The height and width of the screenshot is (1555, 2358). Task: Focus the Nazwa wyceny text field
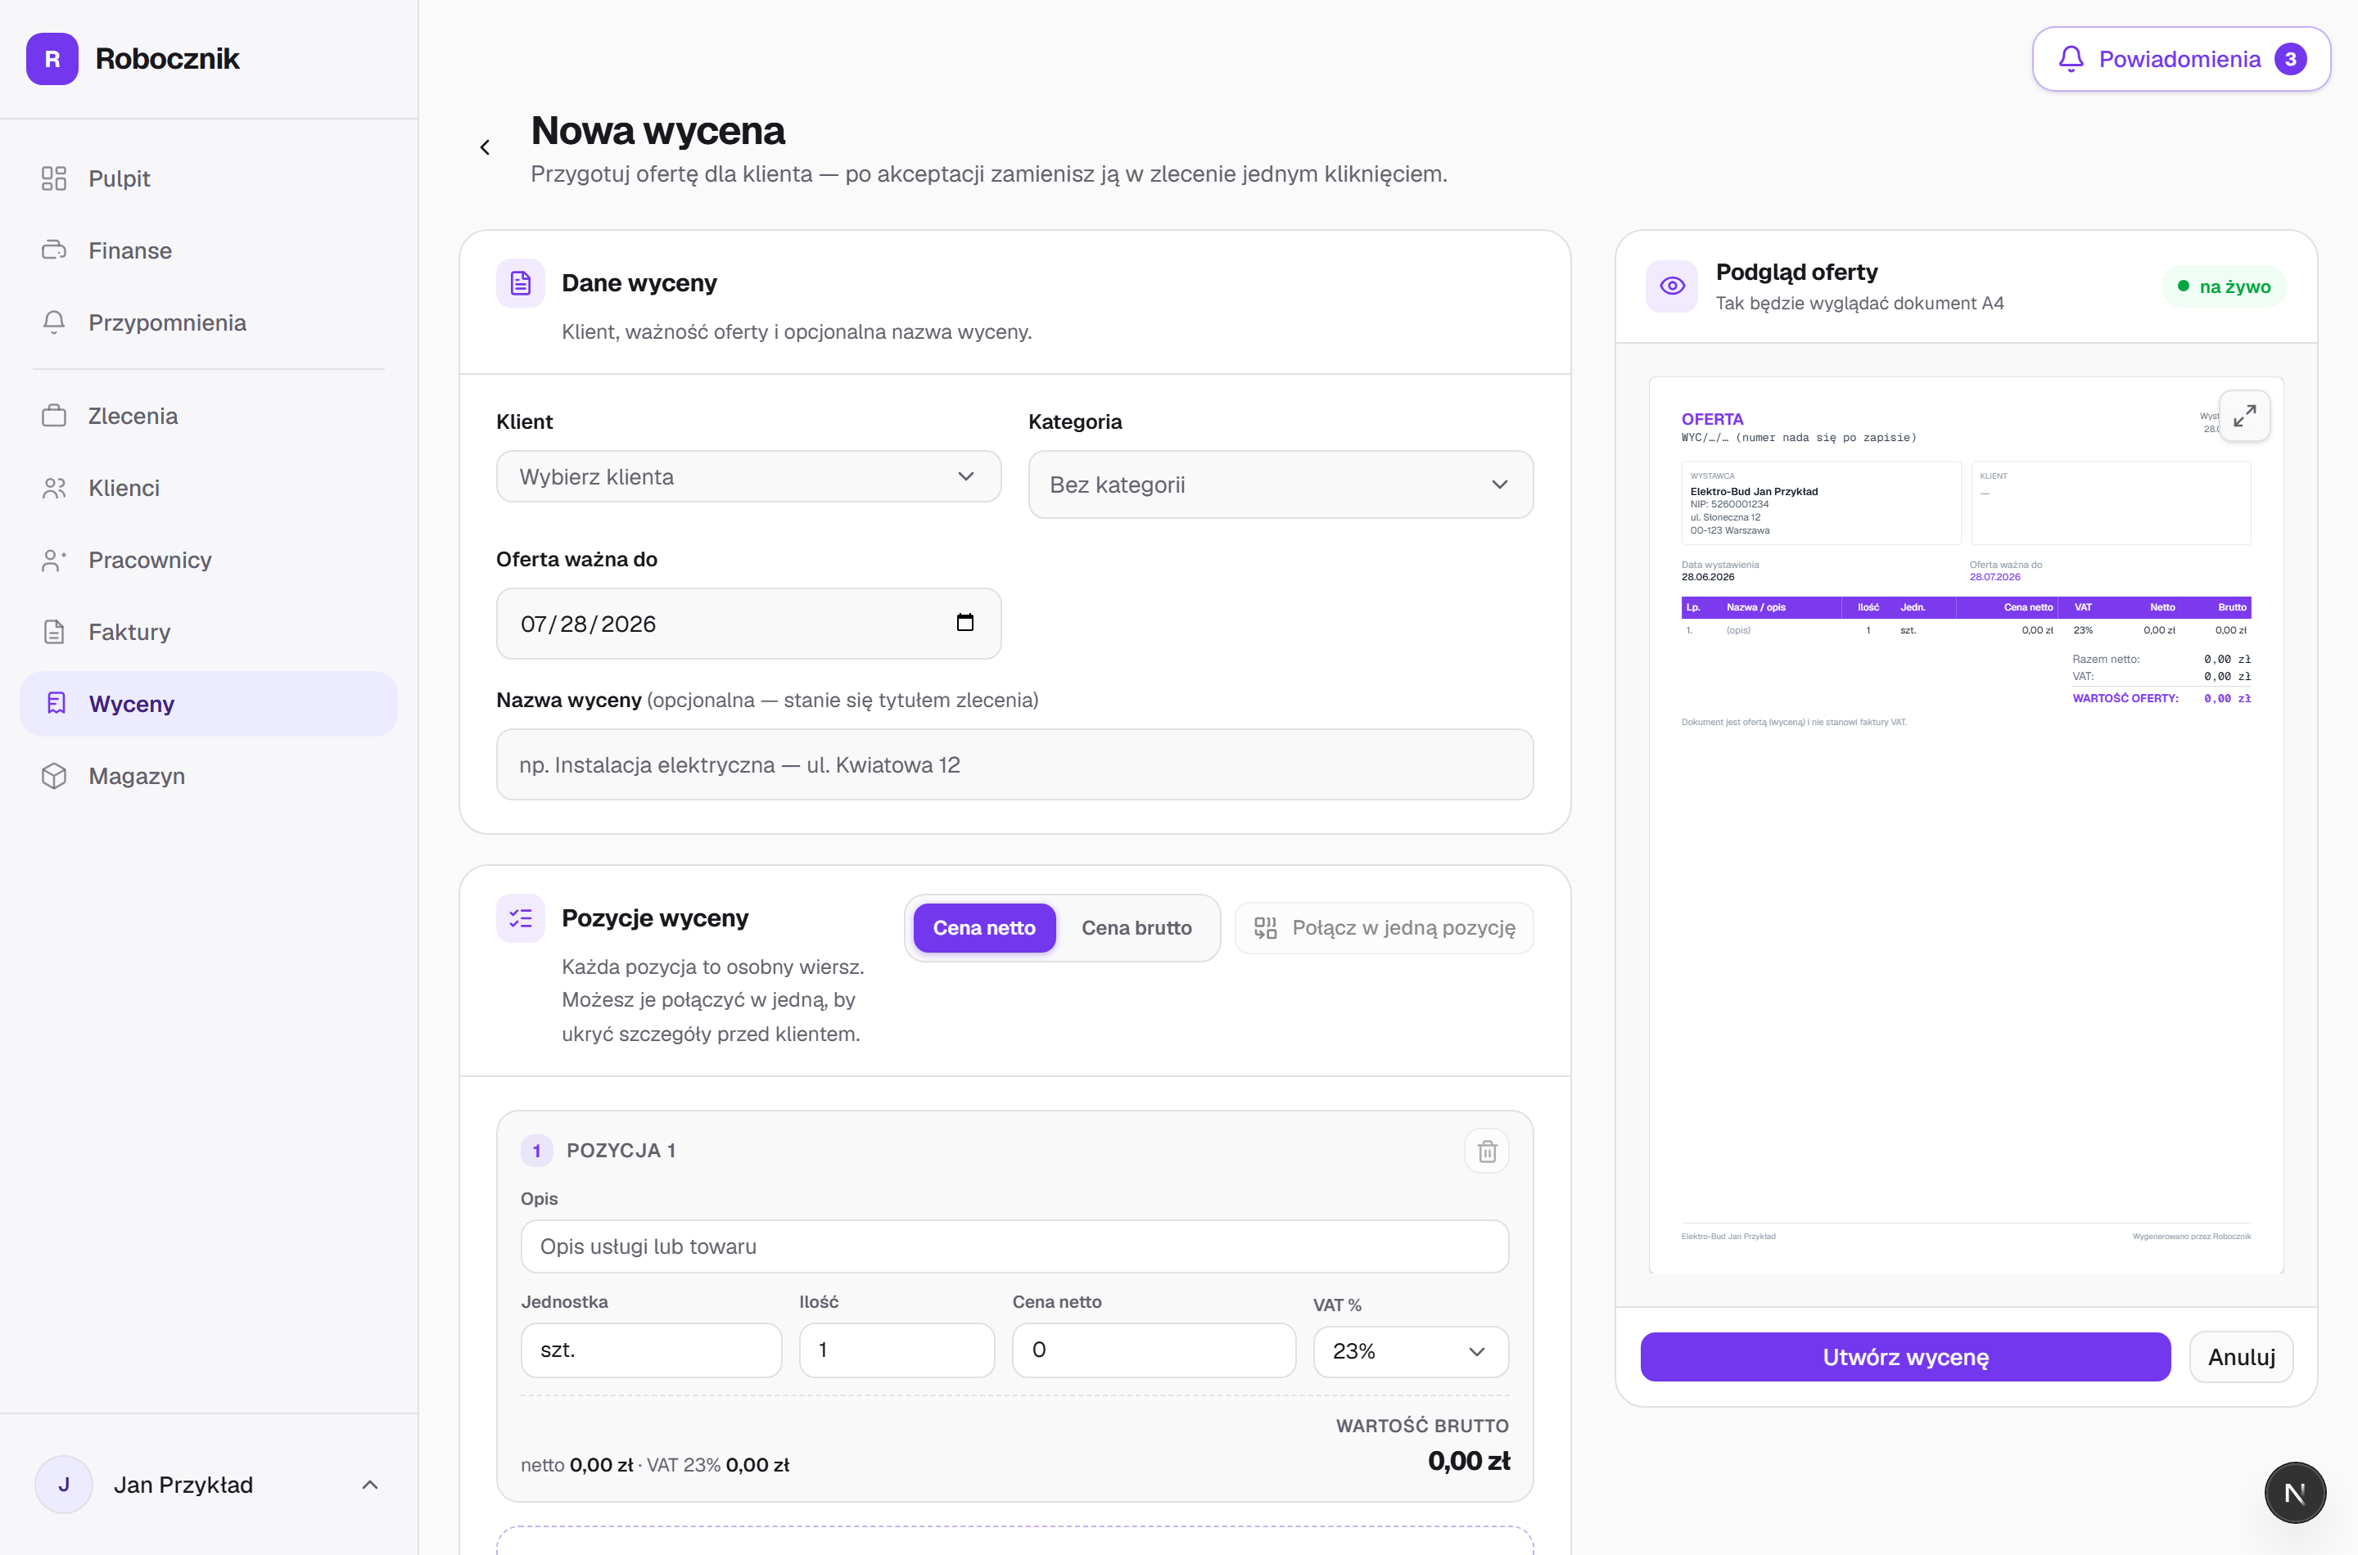tap(1014, 764)
